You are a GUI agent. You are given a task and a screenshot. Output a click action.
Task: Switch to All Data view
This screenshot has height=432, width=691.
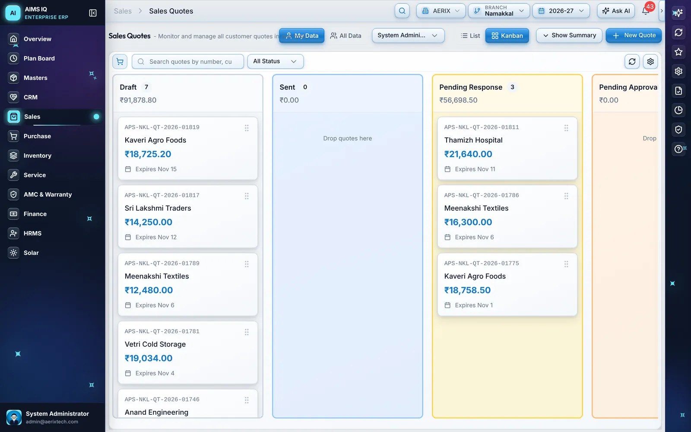(345, 35)
